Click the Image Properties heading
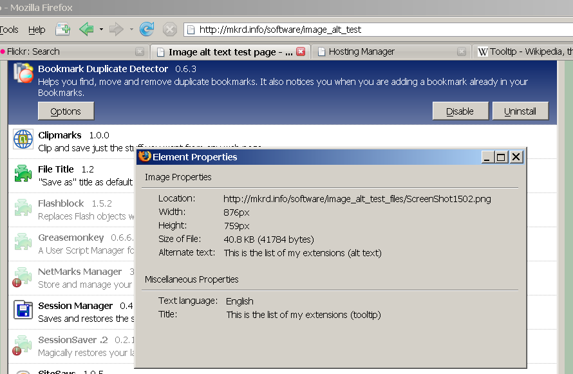Screen dimensions: 573x374 click(x=178, y=177)
